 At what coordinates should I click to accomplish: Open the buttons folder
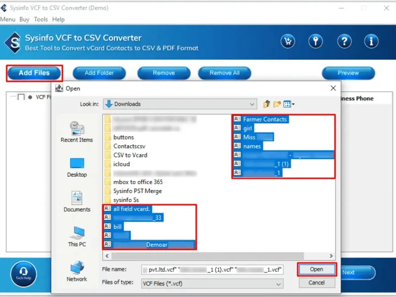tap(119, 137)
